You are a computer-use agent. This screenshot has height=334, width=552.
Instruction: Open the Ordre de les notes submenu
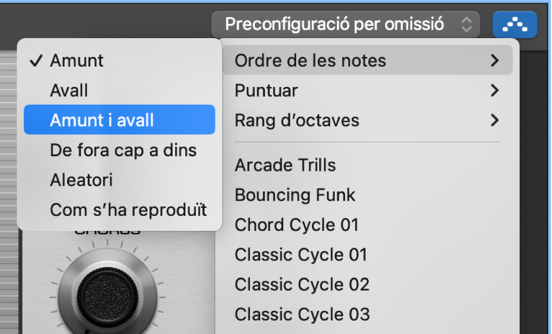[310, 60]
